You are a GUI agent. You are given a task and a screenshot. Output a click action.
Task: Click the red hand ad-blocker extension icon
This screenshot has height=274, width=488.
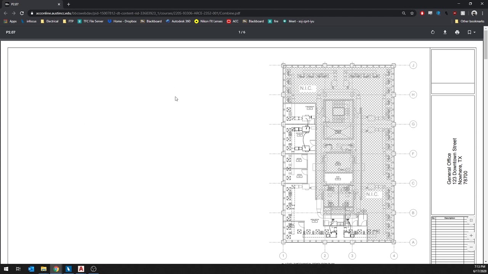coord(422,13)
